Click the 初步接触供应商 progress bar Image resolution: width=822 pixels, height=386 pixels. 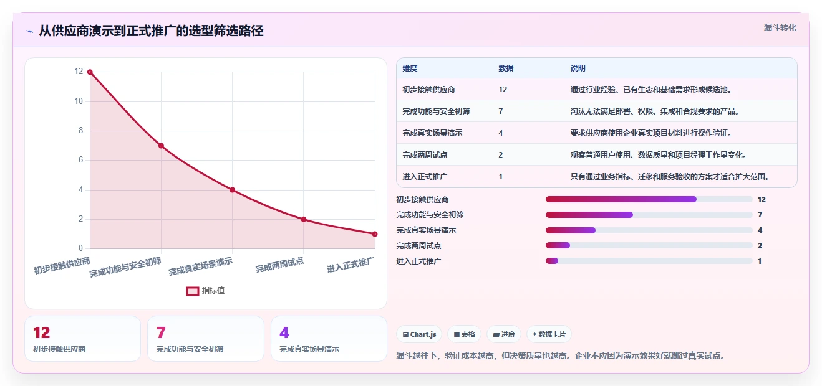click(x=649, y=199)
